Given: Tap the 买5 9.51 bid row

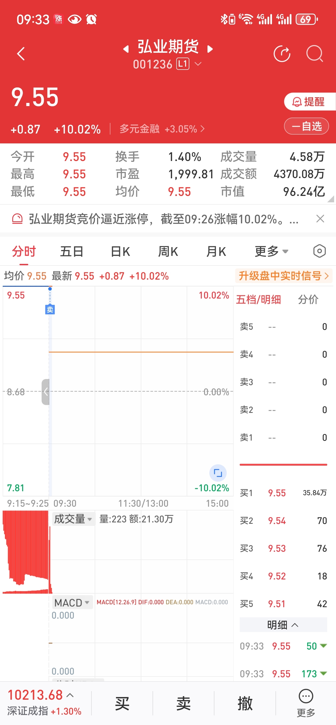Looking at the screenshot, I should click(x=283, y=604).
